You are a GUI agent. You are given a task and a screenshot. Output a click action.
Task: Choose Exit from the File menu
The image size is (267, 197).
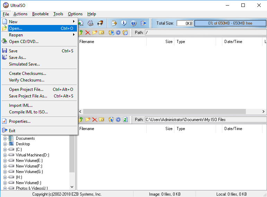(x=39, y=131)
